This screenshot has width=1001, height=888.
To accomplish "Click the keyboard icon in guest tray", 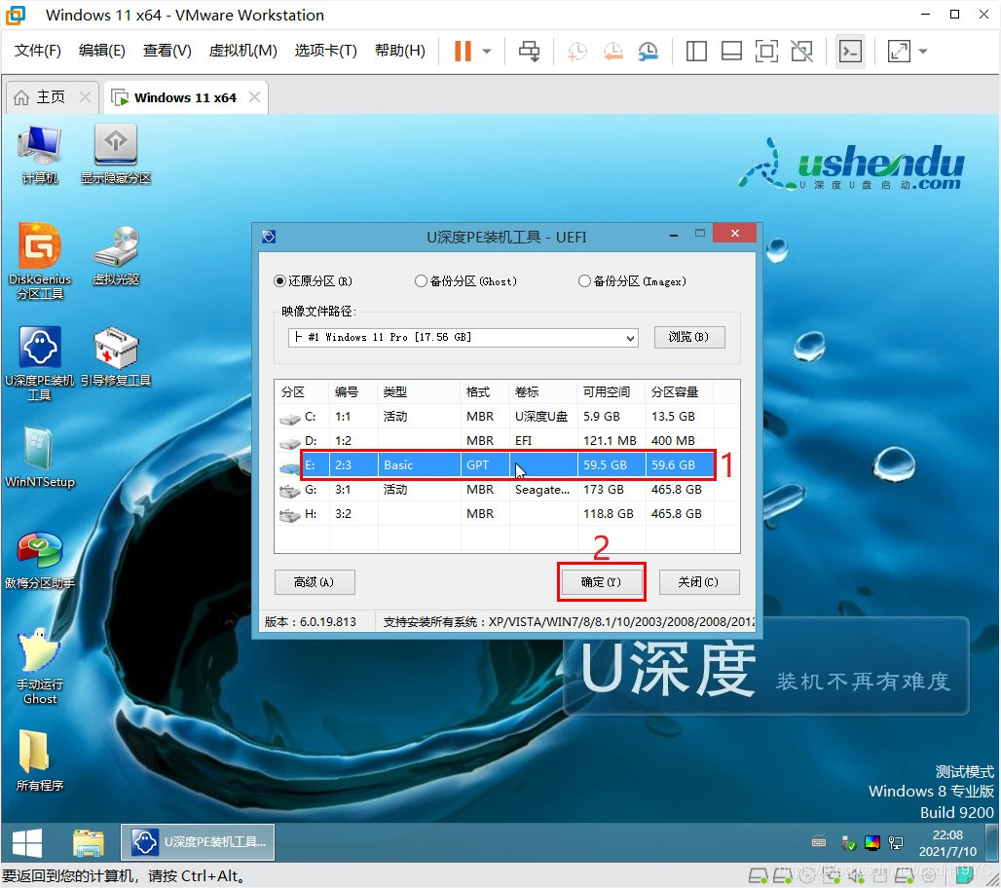I will (819, 842).
